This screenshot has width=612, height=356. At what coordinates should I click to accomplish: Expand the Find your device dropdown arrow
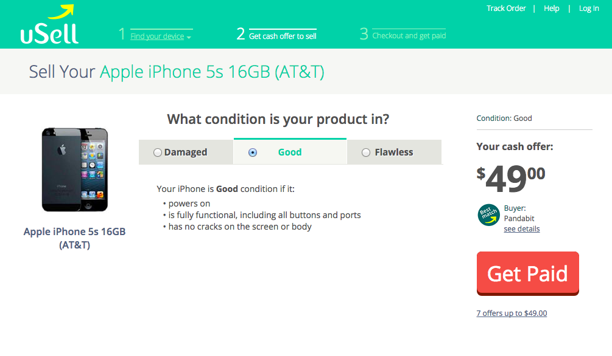pyautogui.click(x=189, y=38)
